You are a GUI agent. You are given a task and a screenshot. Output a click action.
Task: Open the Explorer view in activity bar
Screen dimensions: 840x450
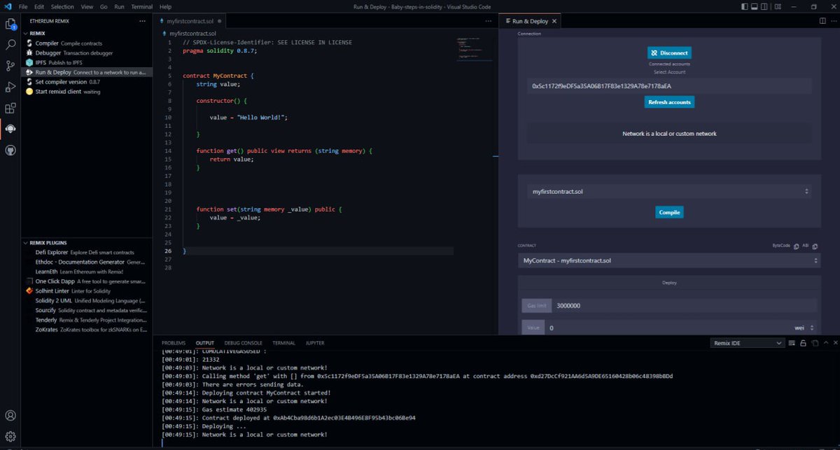(x=10, y=24)
